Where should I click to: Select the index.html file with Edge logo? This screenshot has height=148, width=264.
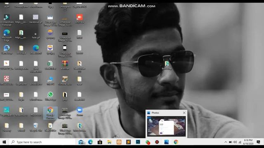pos(36,50)
